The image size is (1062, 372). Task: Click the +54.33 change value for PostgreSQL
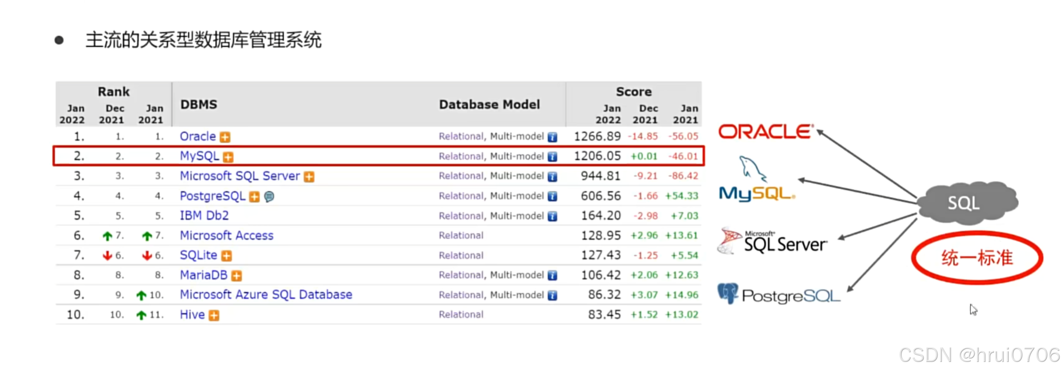(682, 196)
